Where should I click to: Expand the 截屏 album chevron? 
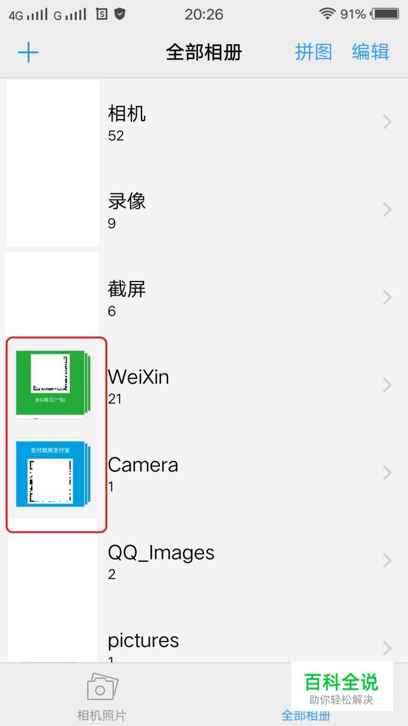pos(387,297)
